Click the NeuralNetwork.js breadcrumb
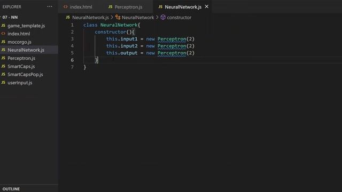The width and height of the screenshot is (342, 192). pos(90,18)
